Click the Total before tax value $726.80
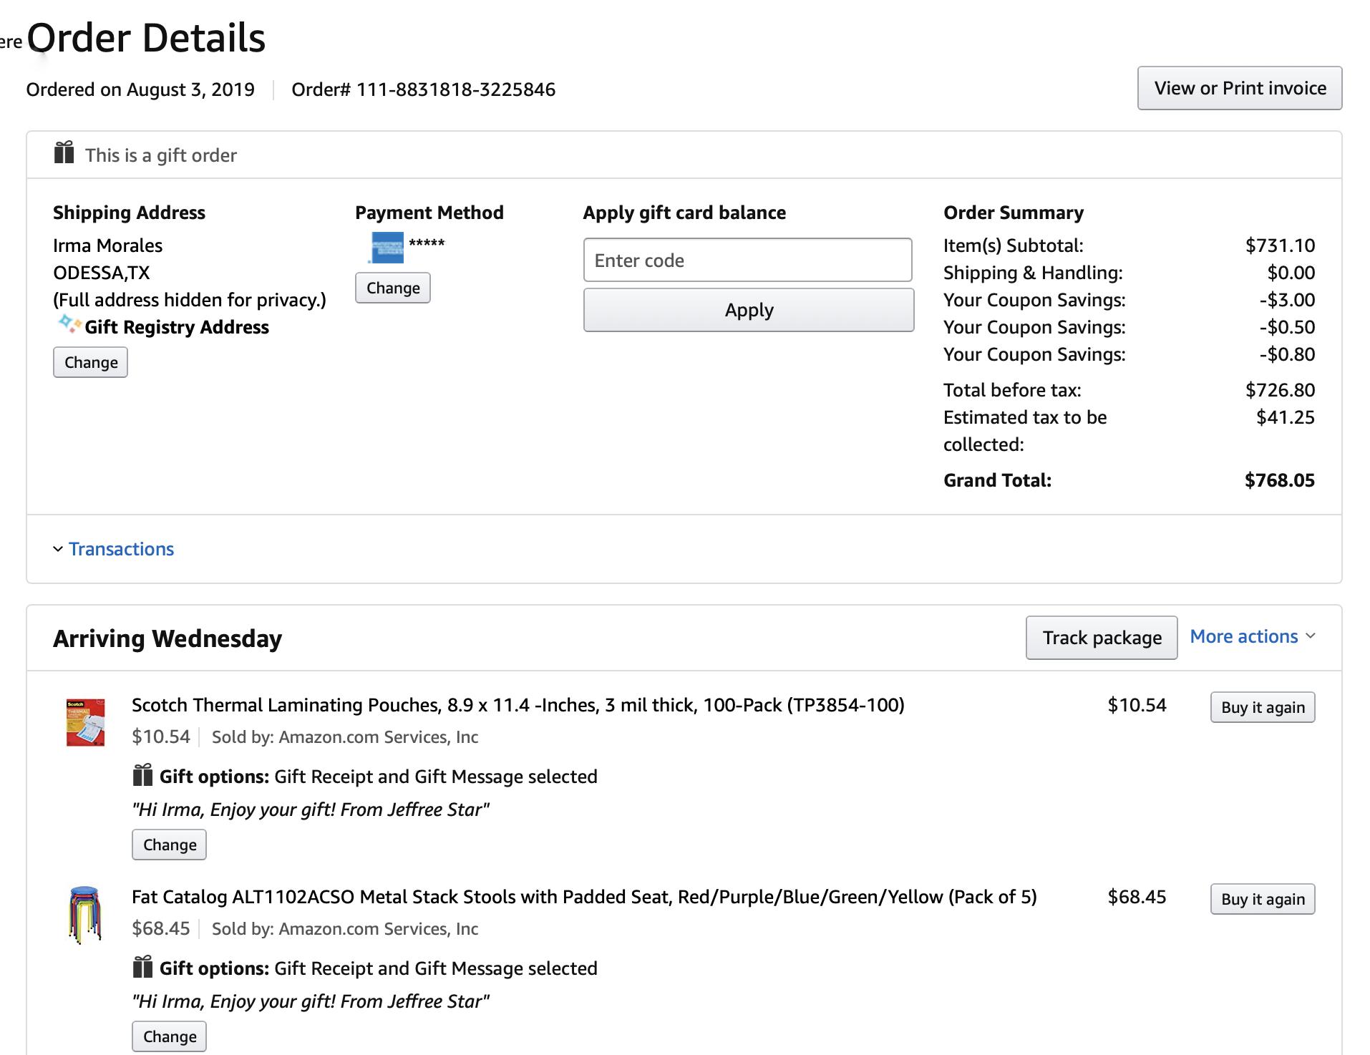This screenshot has height=1055, width=1370. click(1280, 390)
